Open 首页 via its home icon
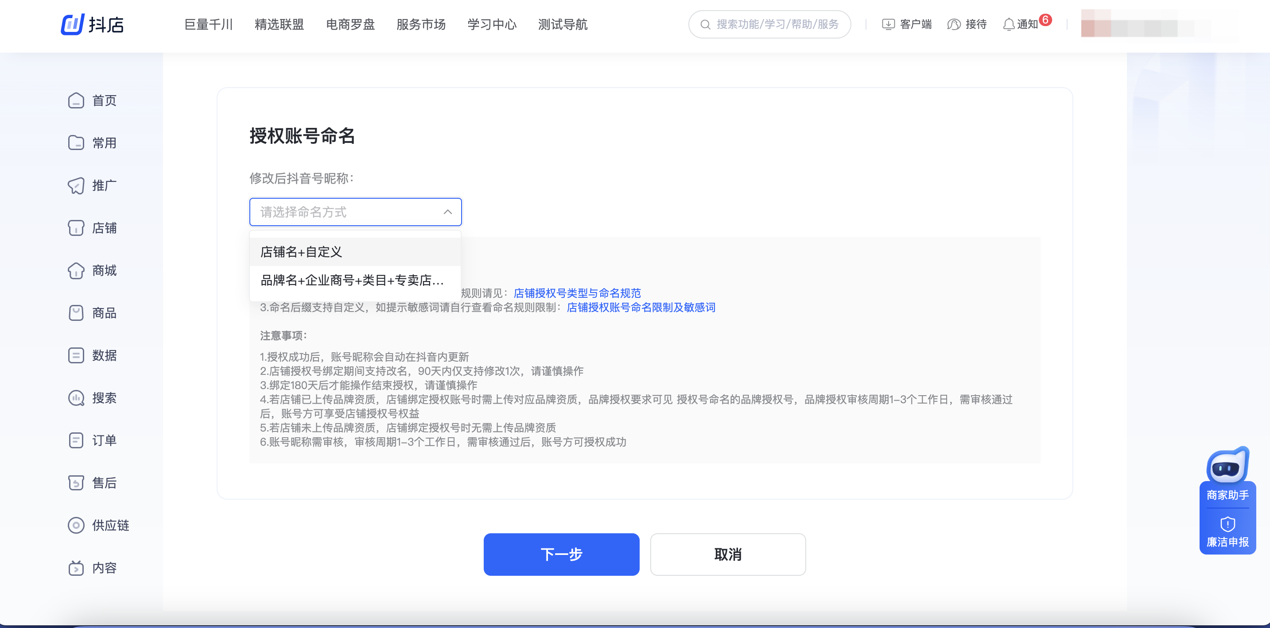This screenshot has width=1270, height=628. pyautogui.click(x=76, y=100)
